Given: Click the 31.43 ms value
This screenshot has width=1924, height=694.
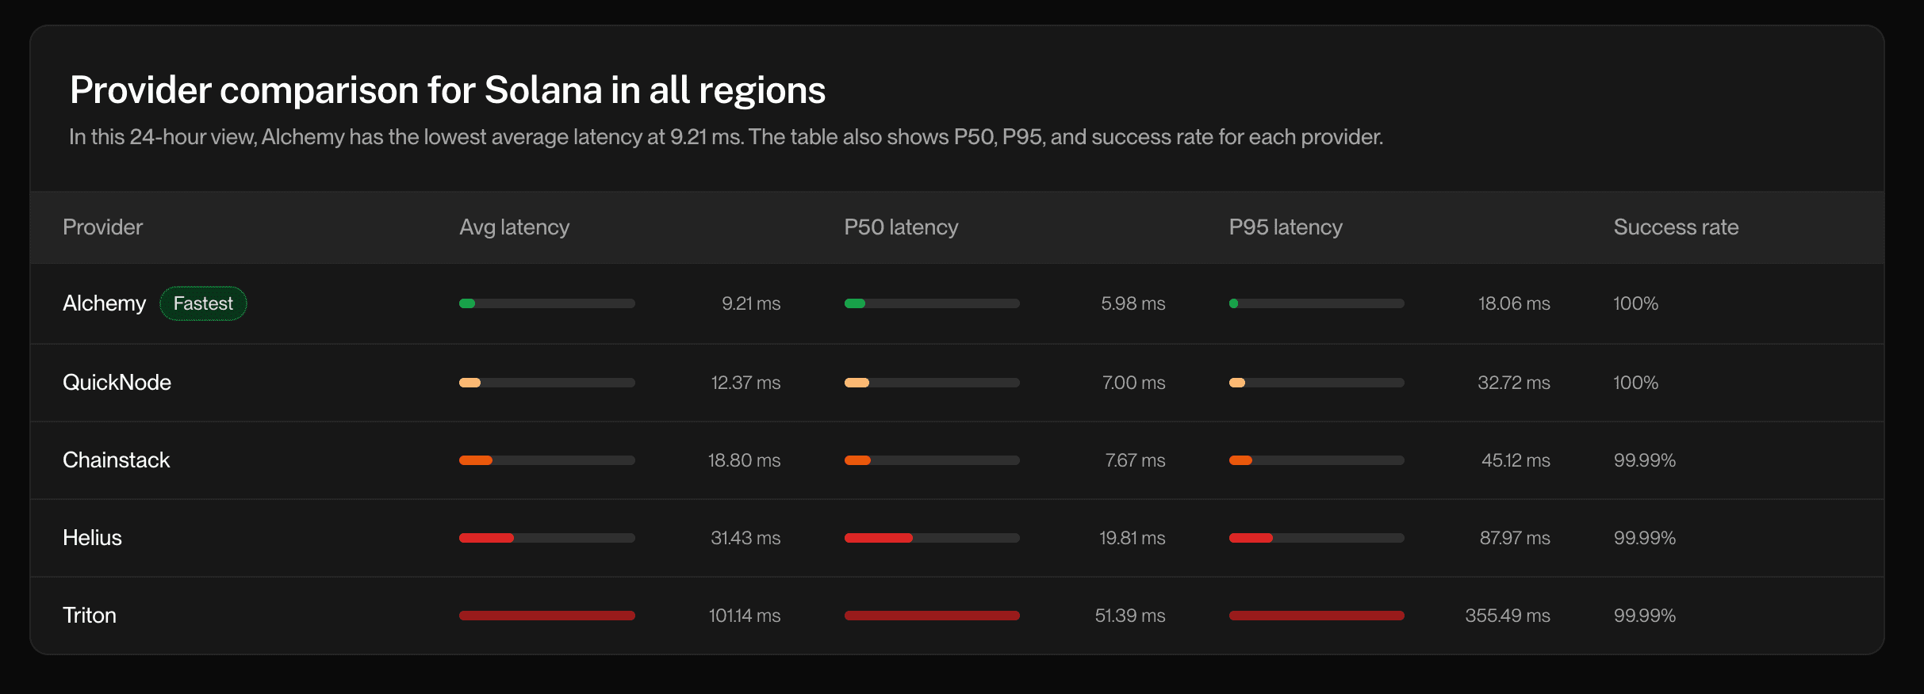Looking at the screenshot, I should 745,538.
